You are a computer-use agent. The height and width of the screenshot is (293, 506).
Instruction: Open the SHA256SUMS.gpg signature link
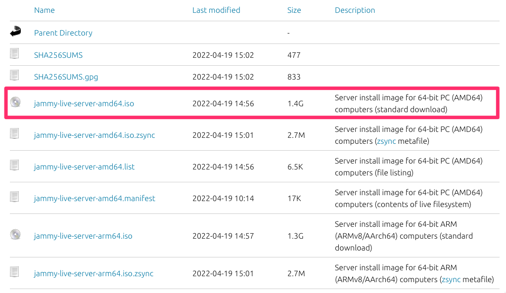pyautogui.click(x=66, y=77)
